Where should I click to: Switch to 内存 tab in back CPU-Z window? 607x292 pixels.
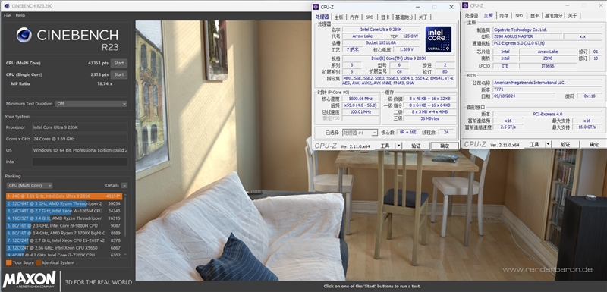coord(504,15)
